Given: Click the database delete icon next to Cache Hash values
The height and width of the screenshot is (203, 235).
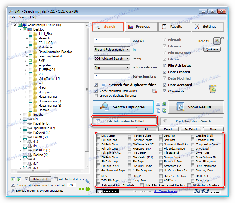Looking at the screenshot, I should [x=154, y=91].
